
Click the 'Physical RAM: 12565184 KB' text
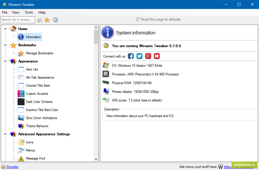tap(132, 83)
